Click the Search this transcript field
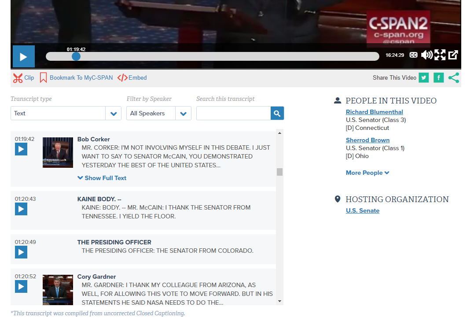Viewport: 474px width, 321px height. click(x=233, y=113)
